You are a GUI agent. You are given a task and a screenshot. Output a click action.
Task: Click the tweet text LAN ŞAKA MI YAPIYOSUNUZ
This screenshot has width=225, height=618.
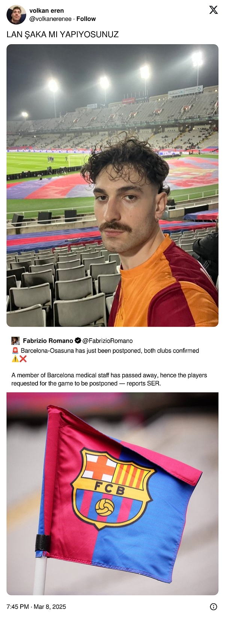point(63,34)
